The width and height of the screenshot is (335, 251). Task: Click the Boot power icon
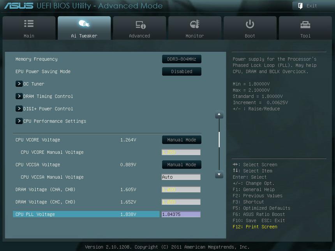click(250, 24)
